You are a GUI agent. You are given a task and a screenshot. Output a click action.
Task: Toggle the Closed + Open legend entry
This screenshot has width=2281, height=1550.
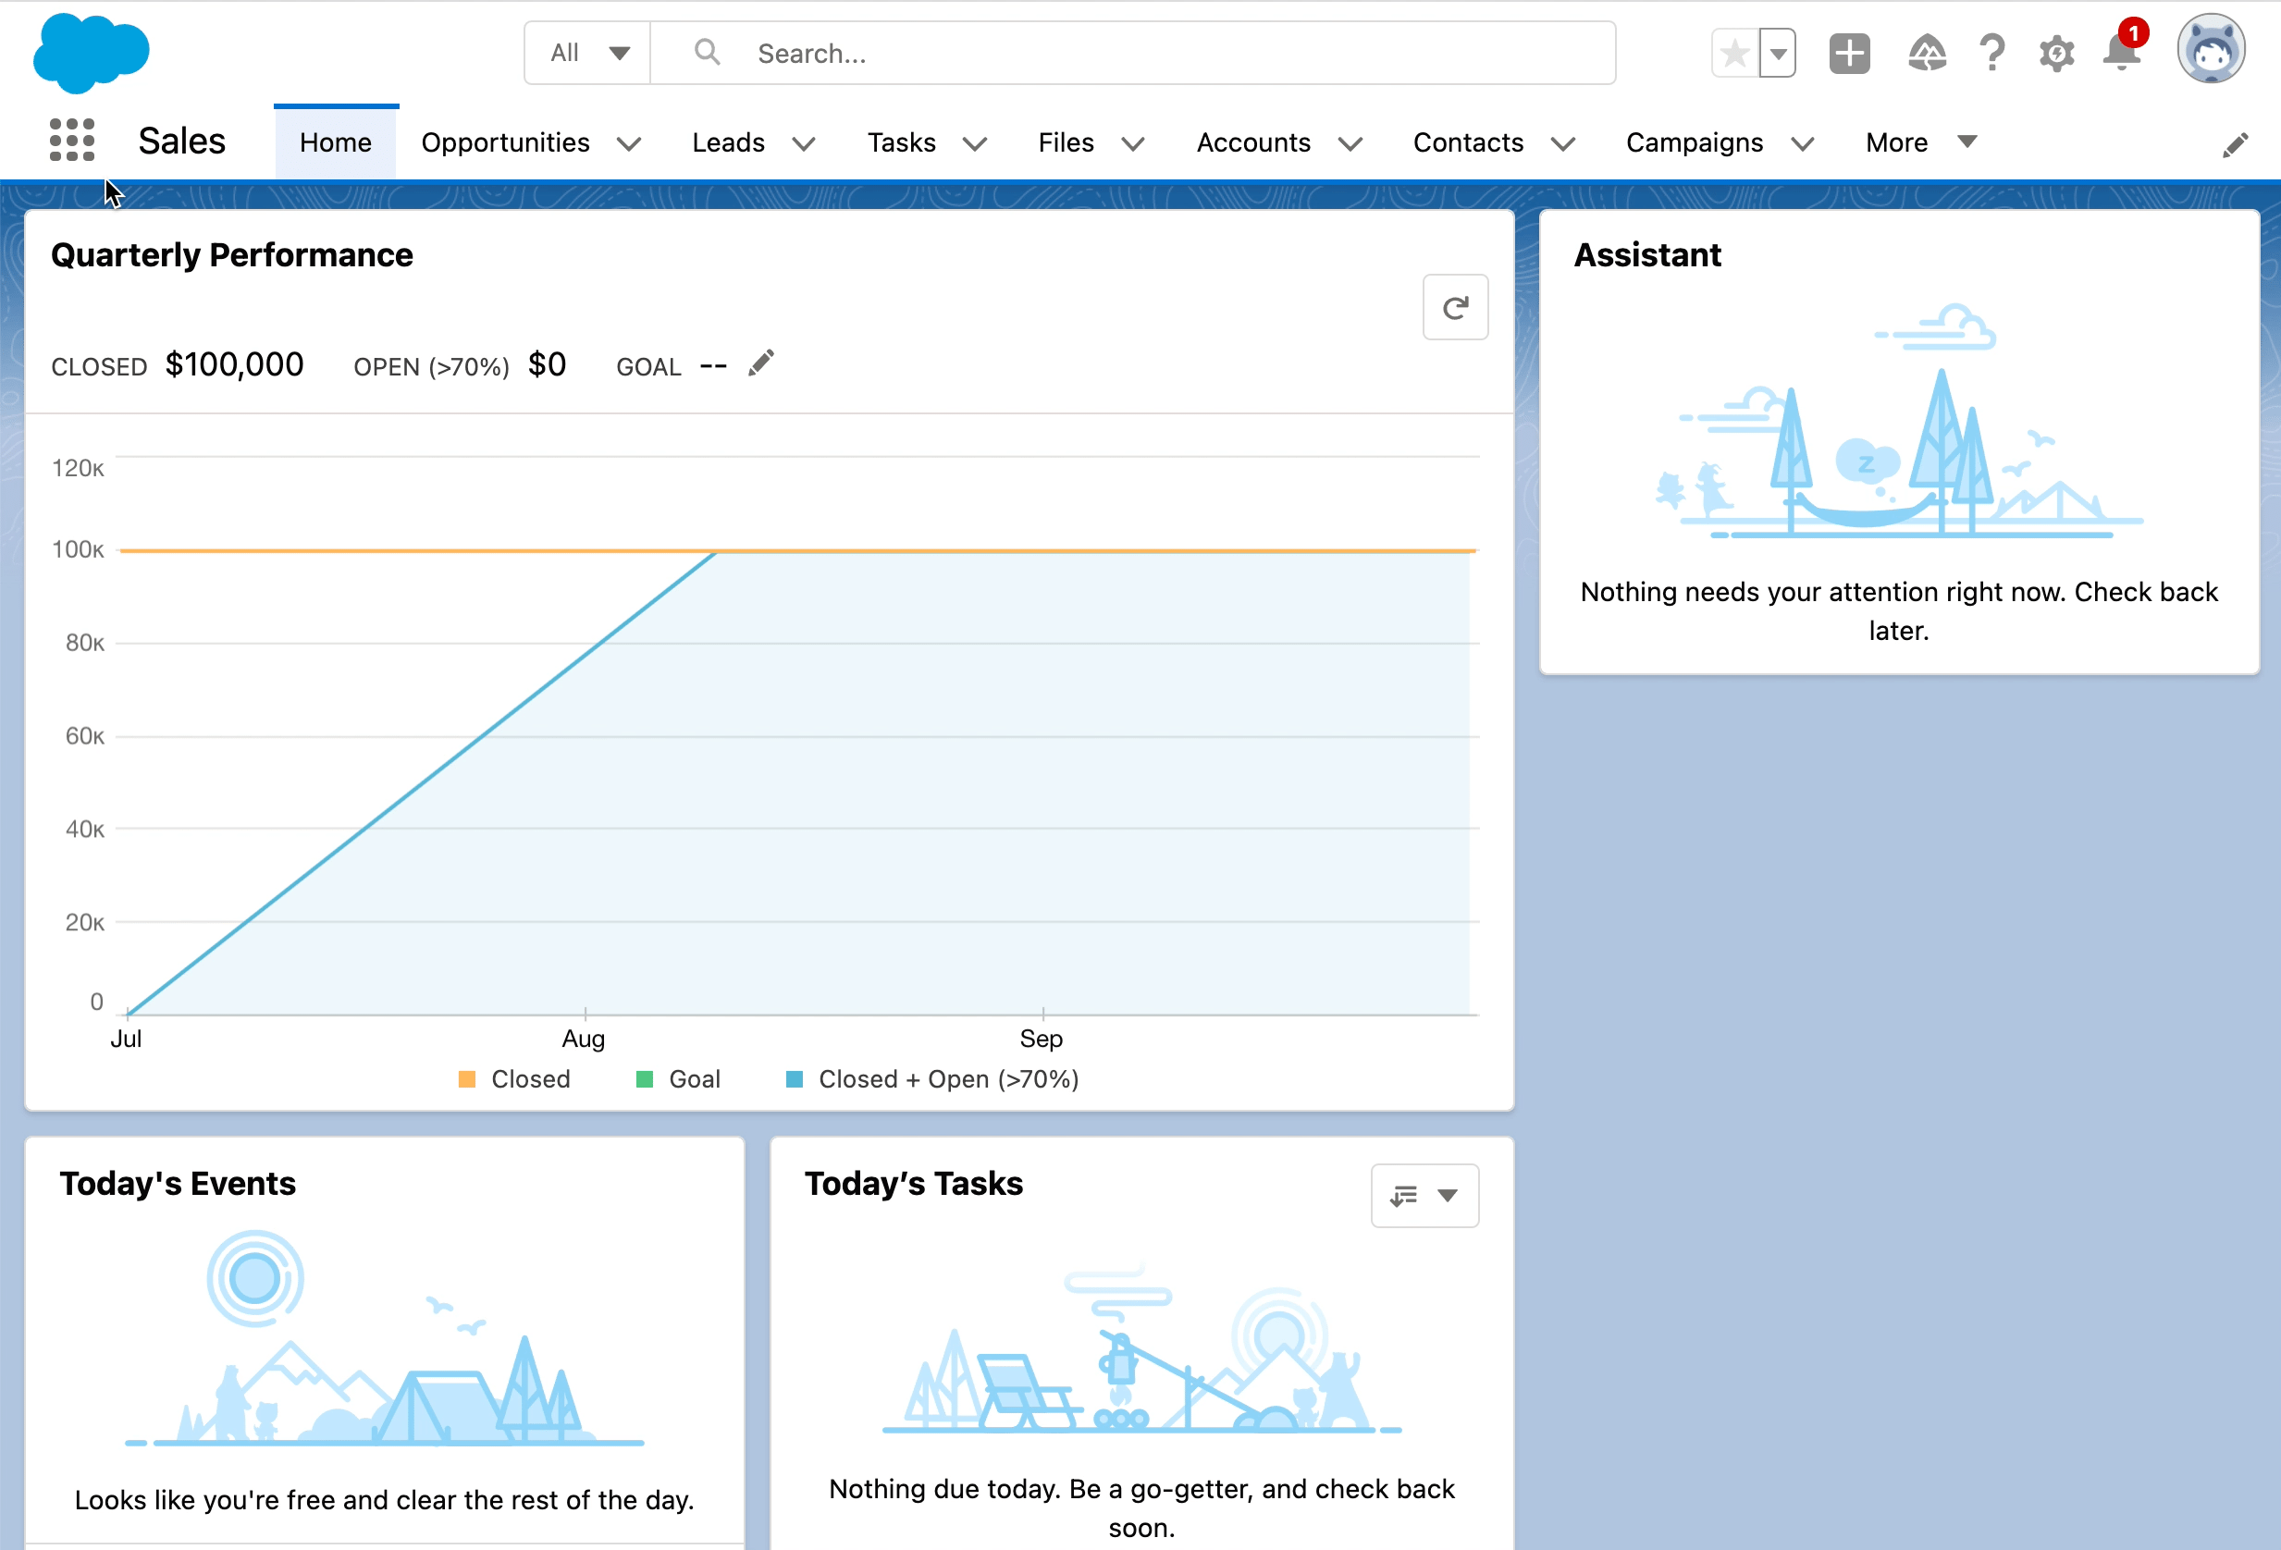click(x=932, y=1079)
